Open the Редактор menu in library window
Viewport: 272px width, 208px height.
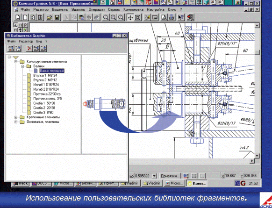pos(26,41)
